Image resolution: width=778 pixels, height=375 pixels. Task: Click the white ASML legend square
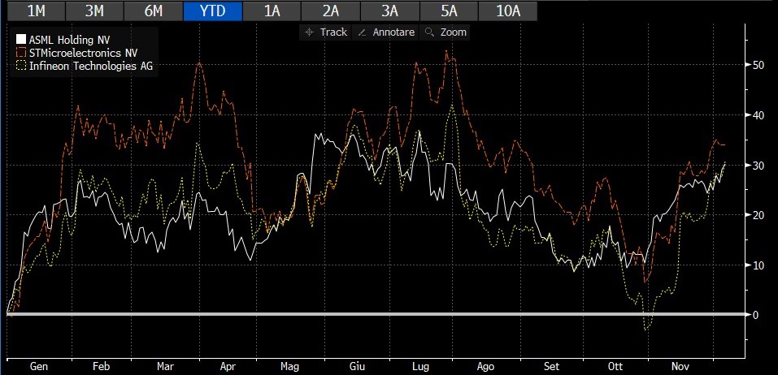click(x=21, y=39)
